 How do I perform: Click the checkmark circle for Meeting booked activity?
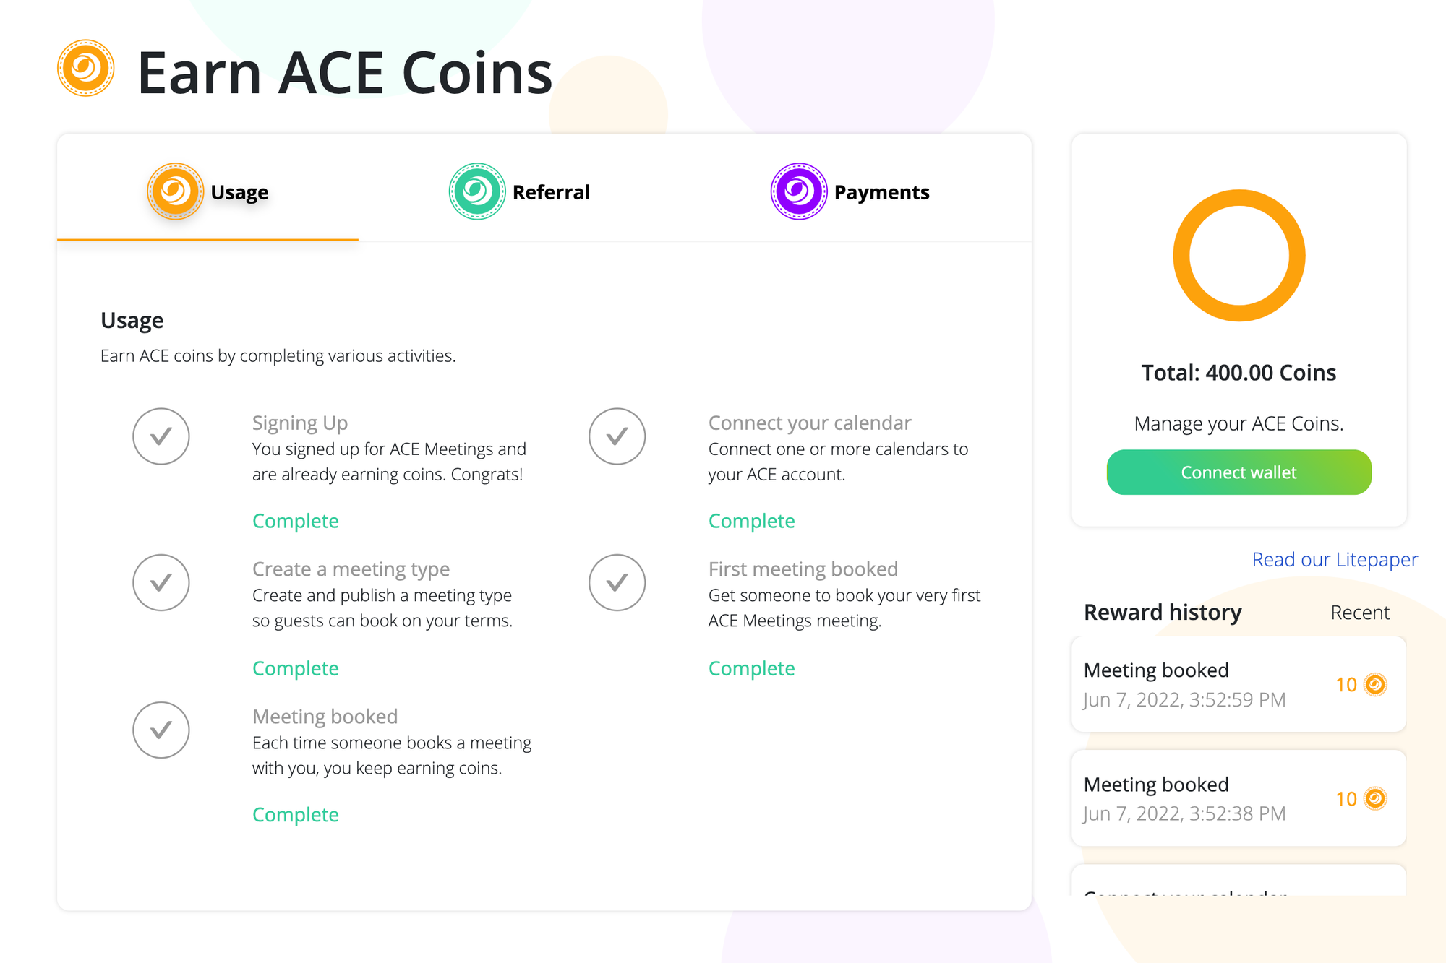161,730
